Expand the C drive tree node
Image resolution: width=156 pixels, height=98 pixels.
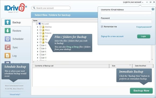pos(38,45)
